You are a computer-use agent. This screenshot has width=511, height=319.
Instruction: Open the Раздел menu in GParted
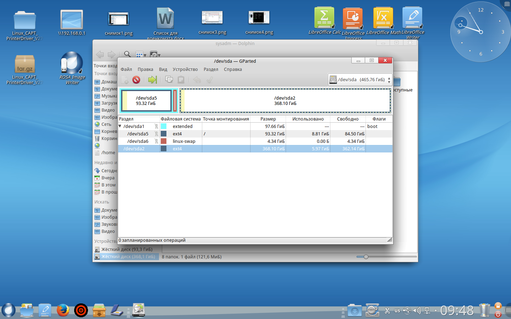211,69
